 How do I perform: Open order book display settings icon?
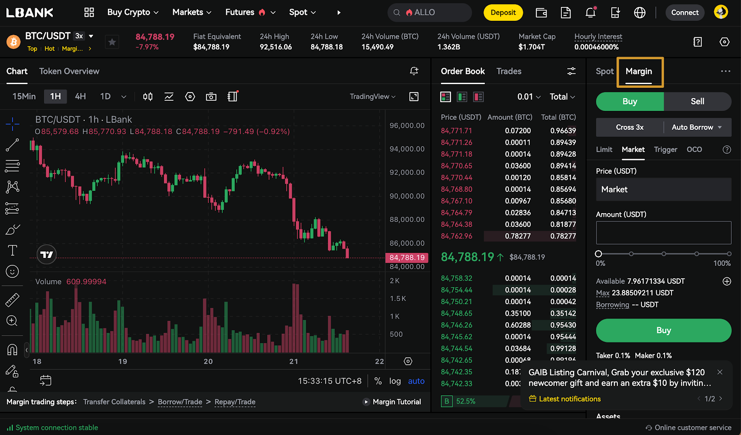pyautogui.click(x=571, y=71)
